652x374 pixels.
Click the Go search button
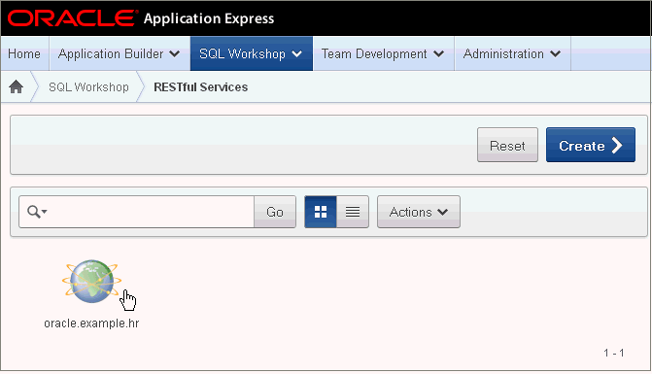click(275, 212)
